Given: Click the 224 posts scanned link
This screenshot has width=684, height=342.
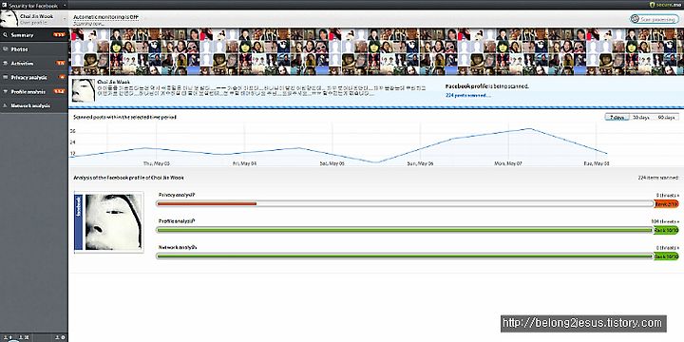Looking at the screenshot, I should point(467,95).
